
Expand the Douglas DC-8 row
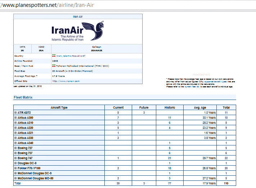(x=15, y=163)
